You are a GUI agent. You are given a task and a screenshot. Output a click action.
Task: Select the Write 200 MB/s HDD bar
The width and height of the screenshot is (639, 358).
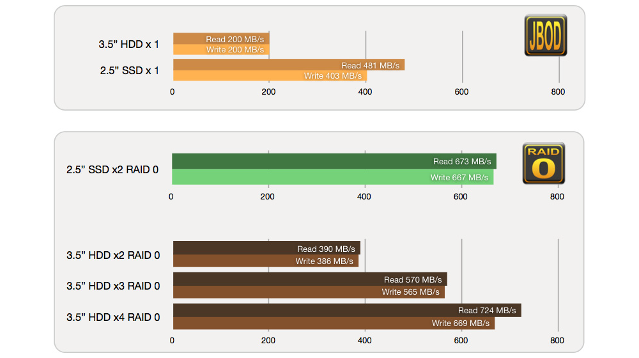220,49
